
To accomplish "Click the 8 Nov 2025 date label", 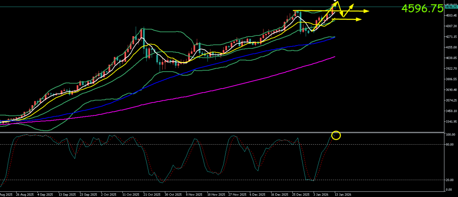I will tap(194, 194).
